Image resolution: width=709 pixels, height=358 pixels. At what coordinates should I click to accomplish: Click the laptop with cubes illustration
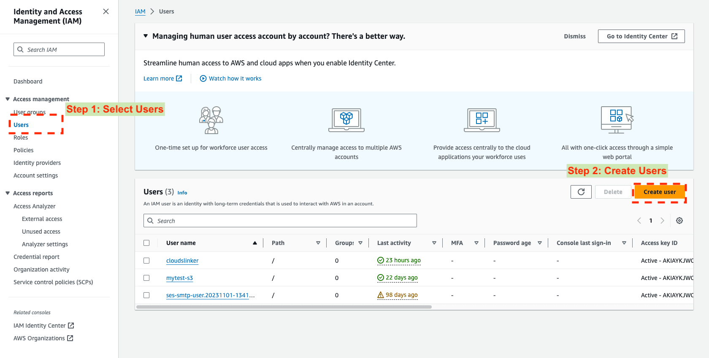346,120
